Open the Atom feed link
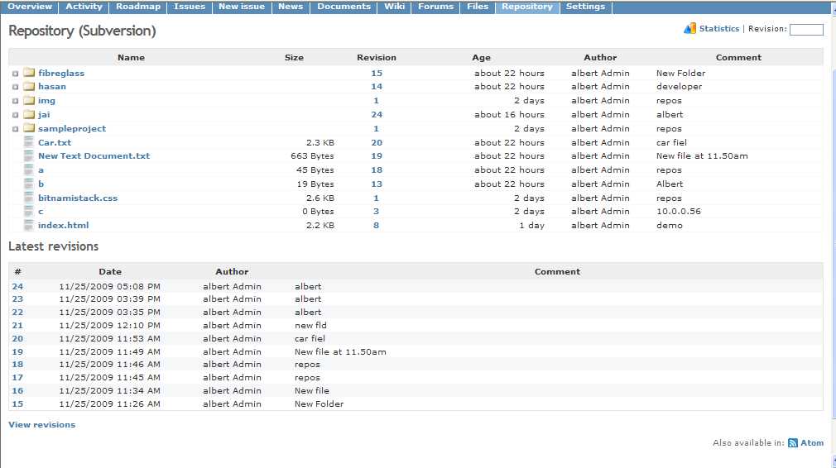 click(812, 443)
